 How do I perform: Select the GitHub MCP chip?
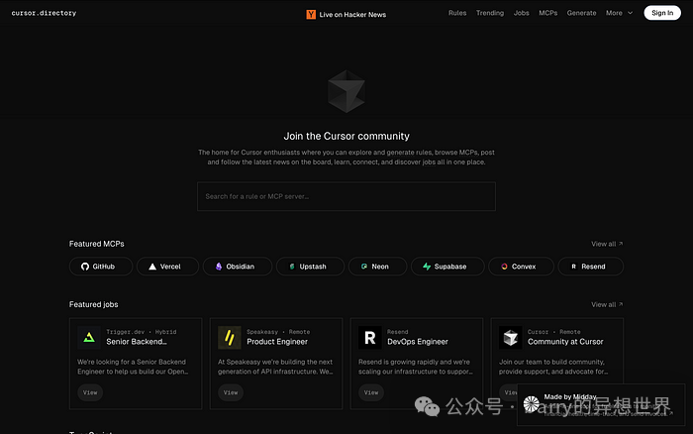click(101, 267)
